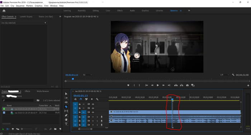The width and height of the screenshot is (251, 135).
Task: Select the Slip tool
Action: (66, 111)
